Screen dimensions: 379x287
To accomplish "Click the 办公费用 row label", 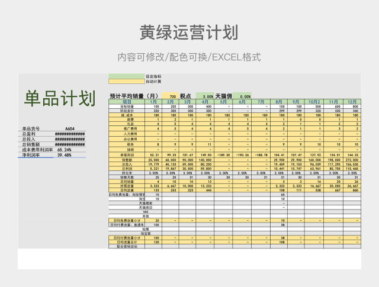I will 127,139.
